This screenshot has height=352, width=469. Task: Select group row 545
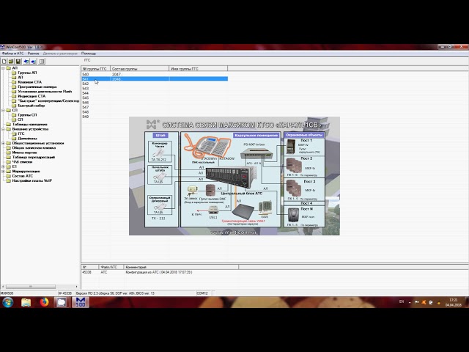[x=155, y=98]
